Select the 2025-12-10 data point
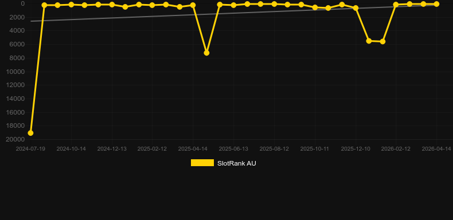This screenshot has height=220, width=453. tap(356, 8)
